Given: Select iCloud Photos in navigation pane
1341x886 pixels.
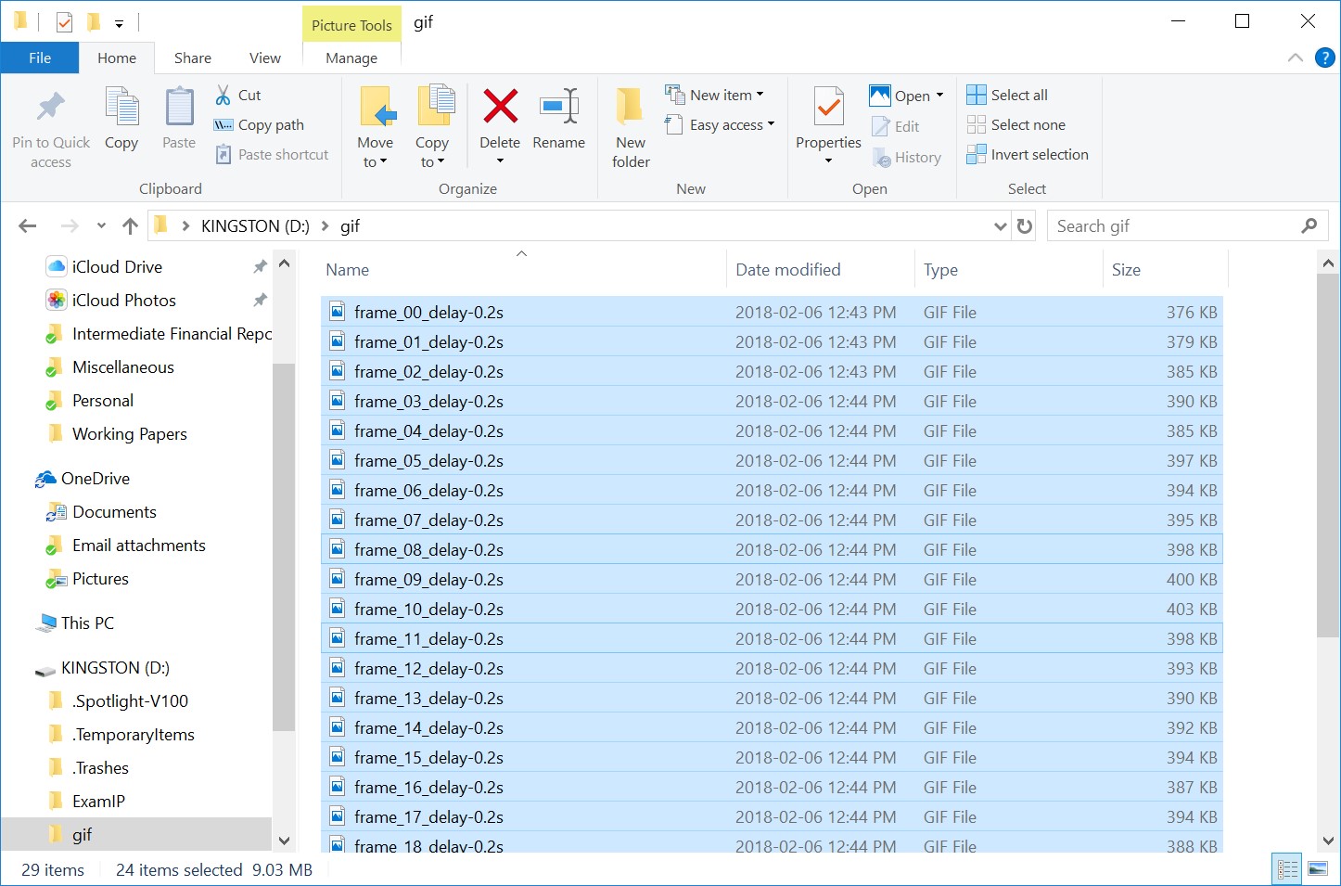Looking at the screenshot, I should pyautogui.click(x=124, y=301).
